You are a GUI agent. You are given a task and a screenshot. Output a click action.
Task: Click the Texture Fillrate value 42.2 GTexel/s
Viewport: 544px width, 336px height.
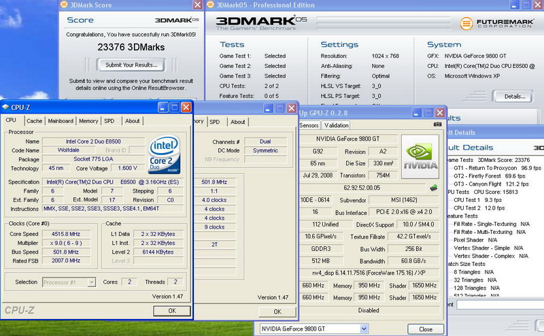tap(413, 237)
